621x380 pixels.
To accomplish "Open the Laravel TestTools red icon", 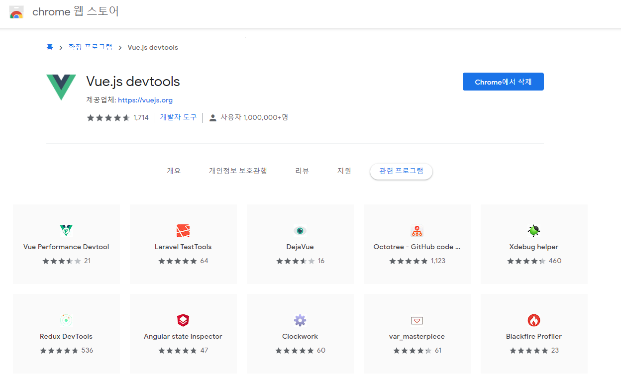I will (x=183, y=231).
